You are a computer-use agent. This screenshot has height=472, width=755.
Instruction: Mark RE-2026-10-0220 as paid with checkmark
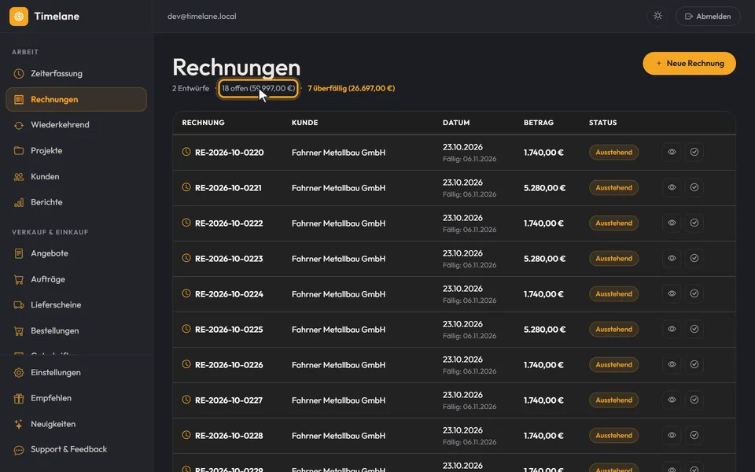tap(694, 152)
